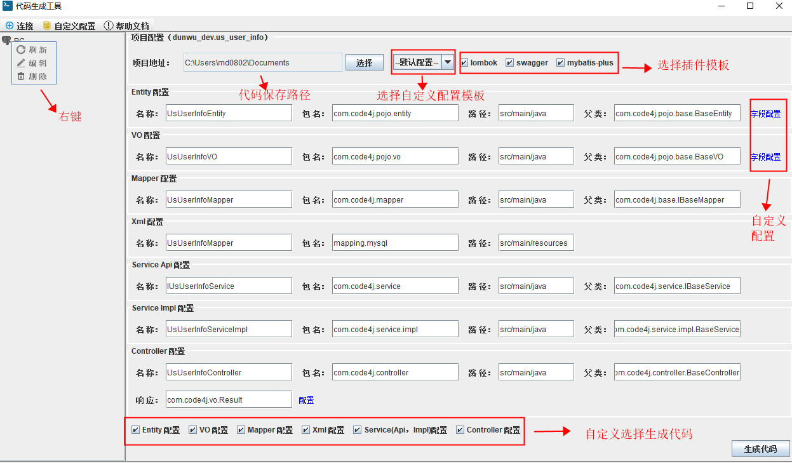Choose 刷新 from the context menu
This screenshot has width=792, height=463.
pyautogui.click(x=34, y=50)
